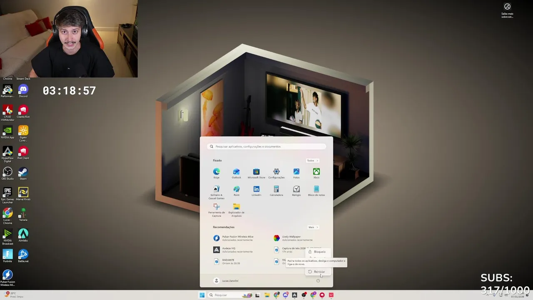The height and width of the screenshot is (300, 533).
Task: Open Outlook from pinned apps
Action: click(237, 173)
